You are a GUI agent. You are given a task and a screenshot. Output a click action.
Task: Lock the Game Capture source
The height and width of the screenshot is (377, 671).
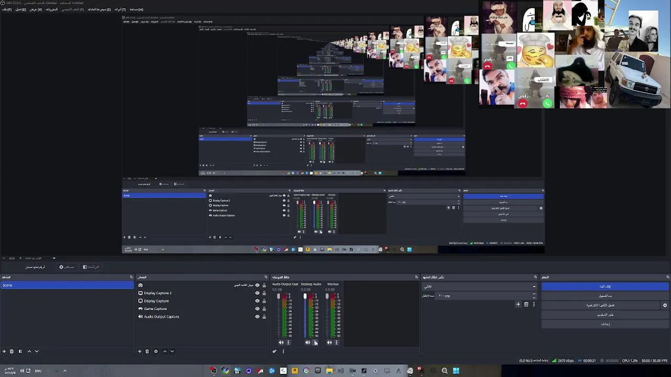pyautogui.click(x=264, y=309)
